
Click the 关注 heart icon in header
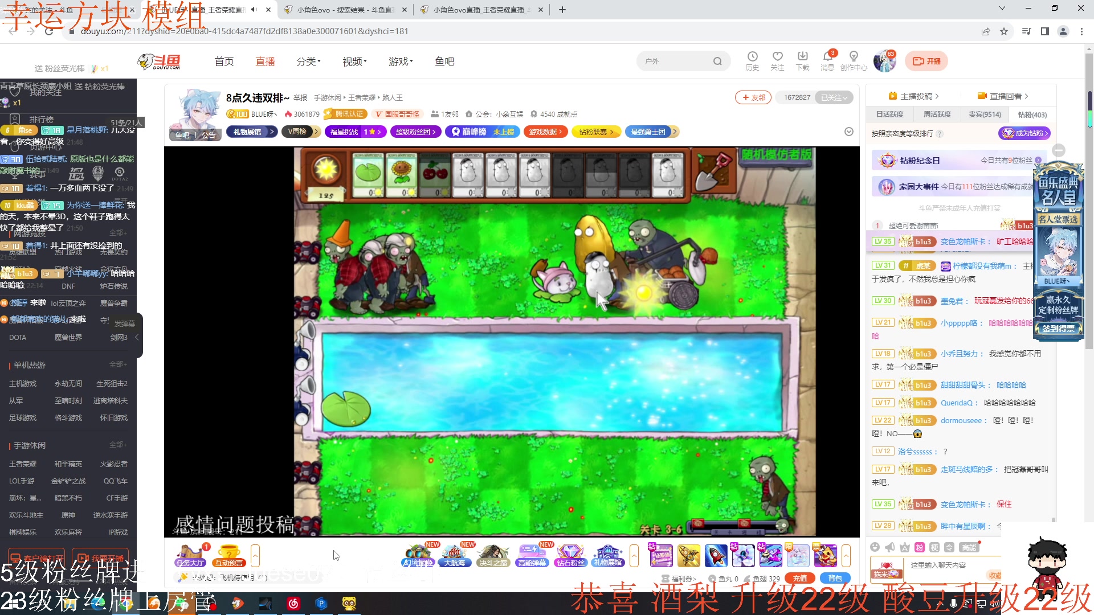tap(777, 56)
